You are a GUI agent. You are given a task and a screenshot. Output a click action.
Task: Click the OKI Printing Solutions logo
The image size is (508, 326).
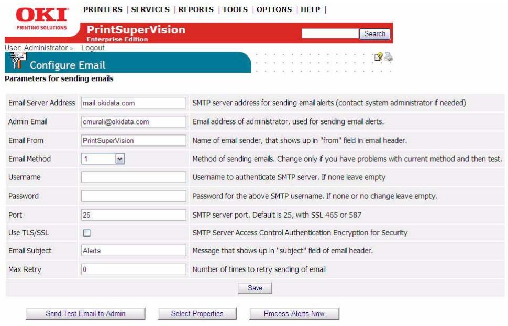click(42, 19)
